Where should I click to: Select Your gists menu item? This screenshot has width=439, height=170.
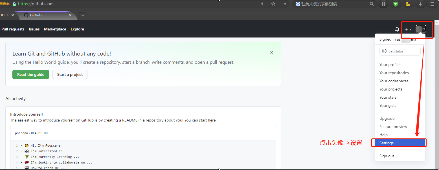click(400, 105)
